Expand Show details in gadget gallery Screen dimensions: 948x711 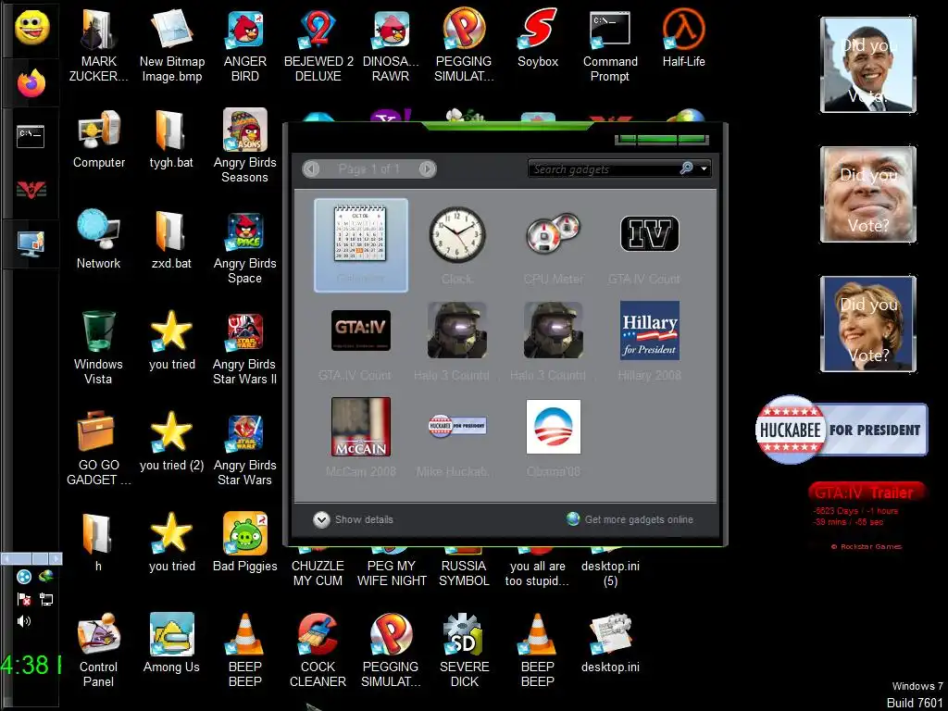coord(353,519)
